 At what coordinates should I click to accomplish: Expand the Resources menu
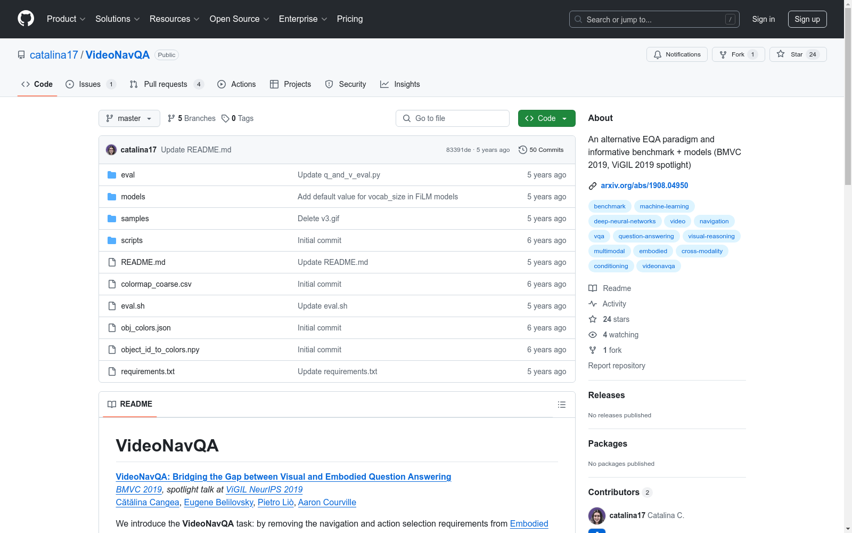(175, 19)
